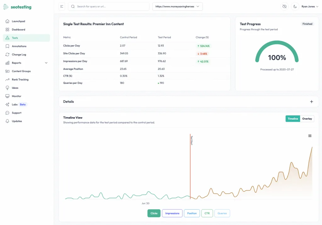Click the Position metric button
Viewport: 322px width, 225px height.
click(x=192, y=213)
